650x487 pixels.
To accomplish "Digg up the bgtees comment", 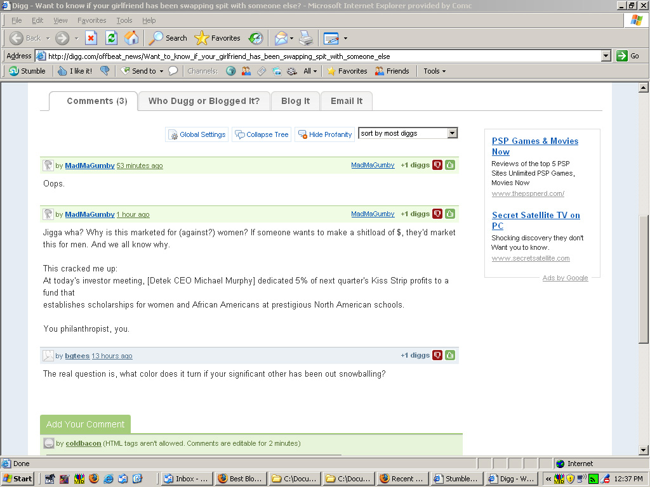I will click(450, 355).
